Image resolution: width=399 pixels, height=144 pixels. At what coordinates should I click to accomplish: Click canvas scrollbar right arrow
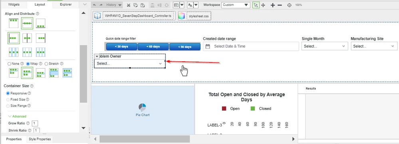(x=294, y=139)
